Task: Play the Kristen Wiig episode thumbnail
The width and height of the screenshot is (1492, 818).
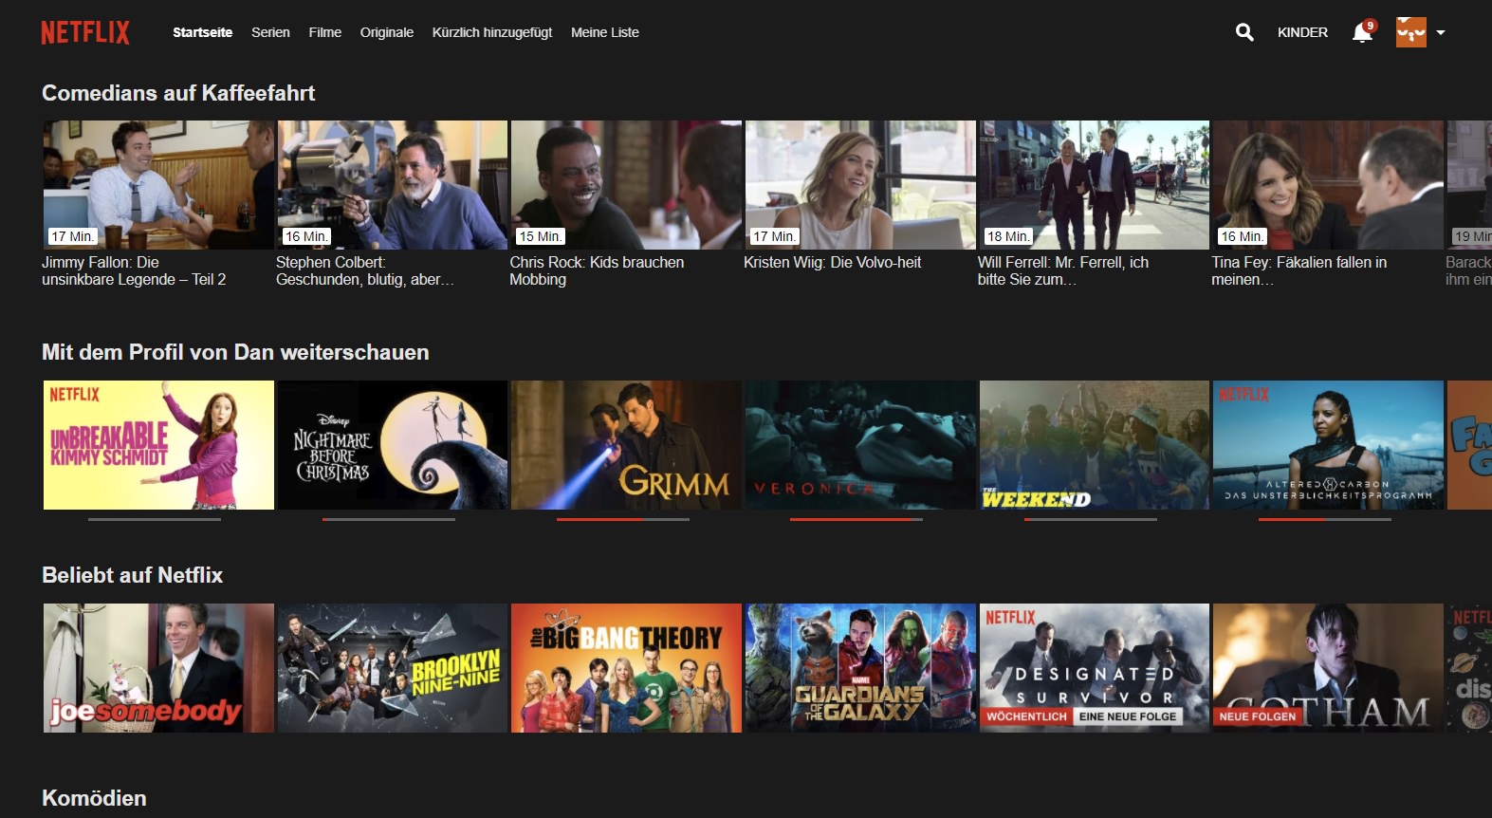Action: point(860,185)
